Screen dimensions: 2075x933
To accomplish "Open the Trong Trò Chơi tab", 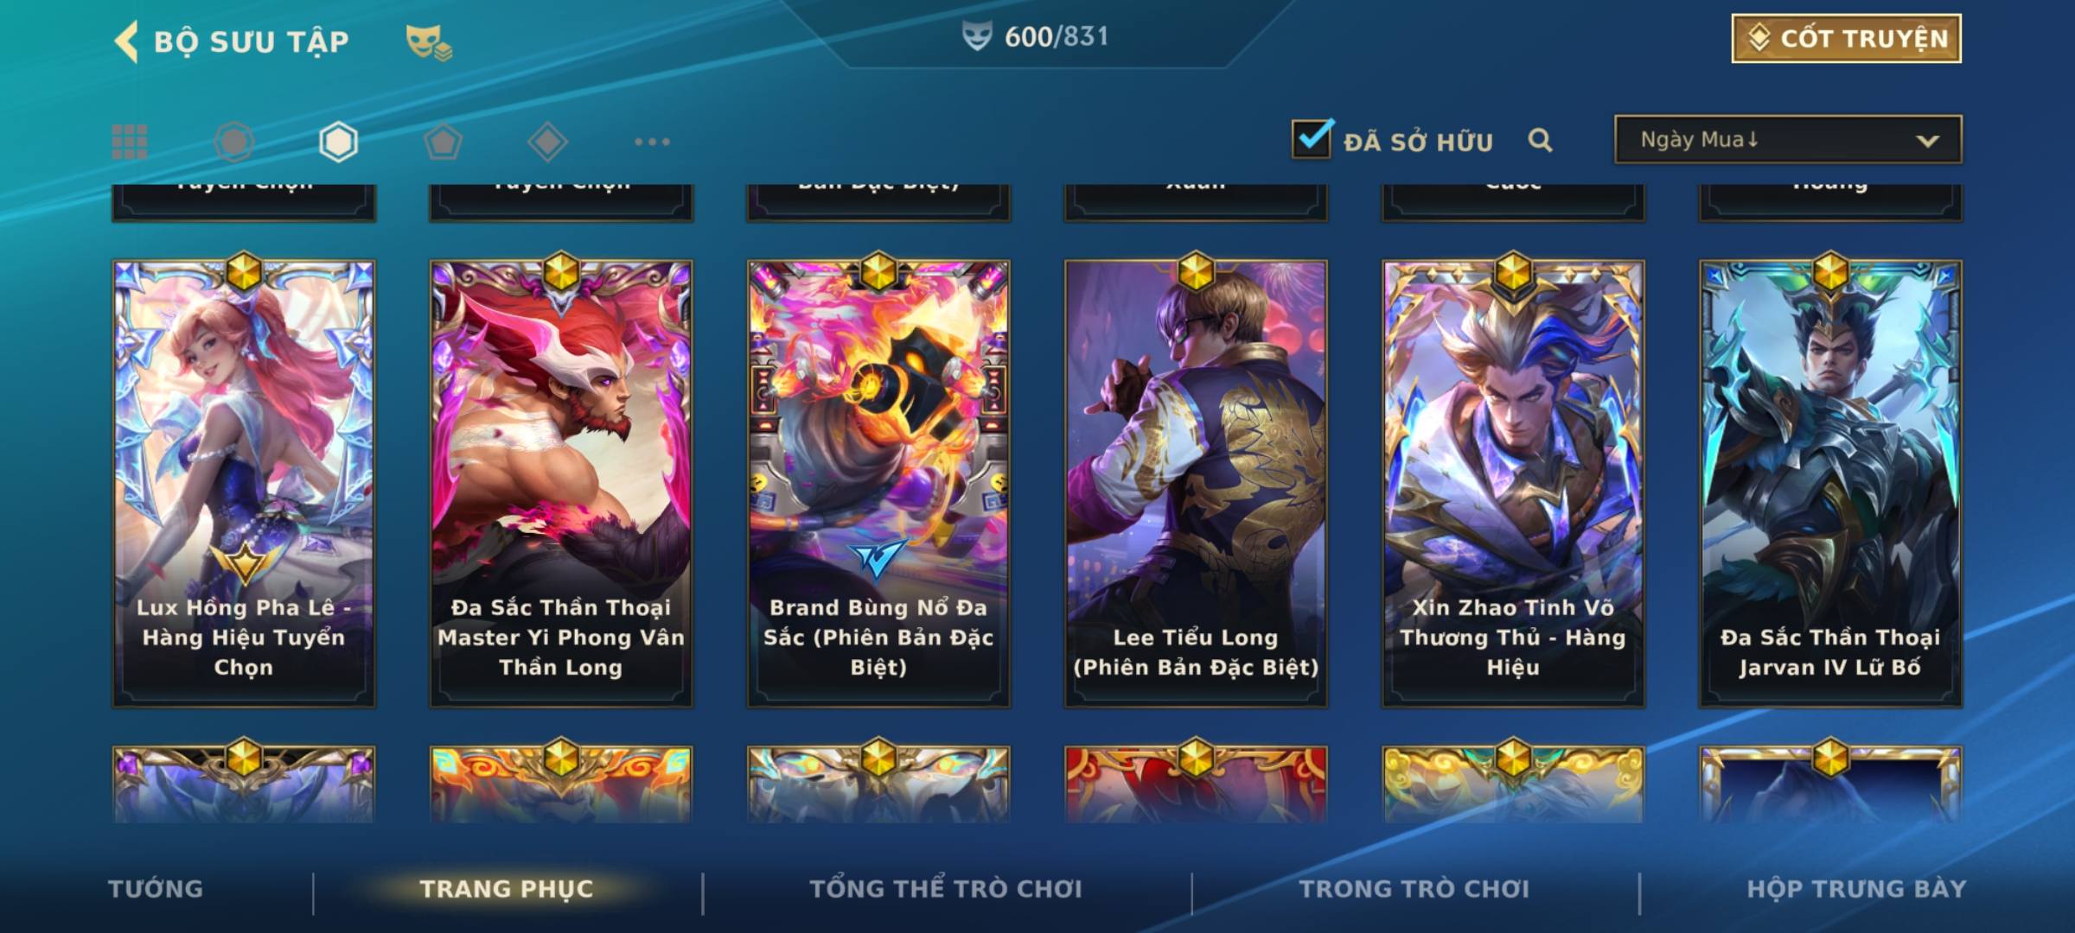I will [x=1414, y=889].
